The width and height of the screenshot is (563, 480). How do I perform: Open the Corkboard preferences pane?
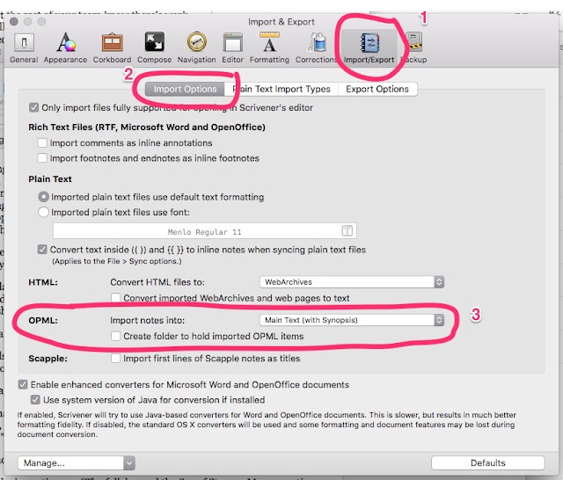click(x=112, y=48)
